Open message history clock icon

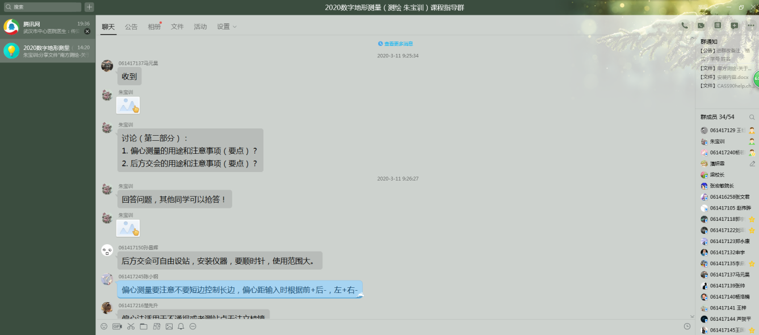pos(687,326)
